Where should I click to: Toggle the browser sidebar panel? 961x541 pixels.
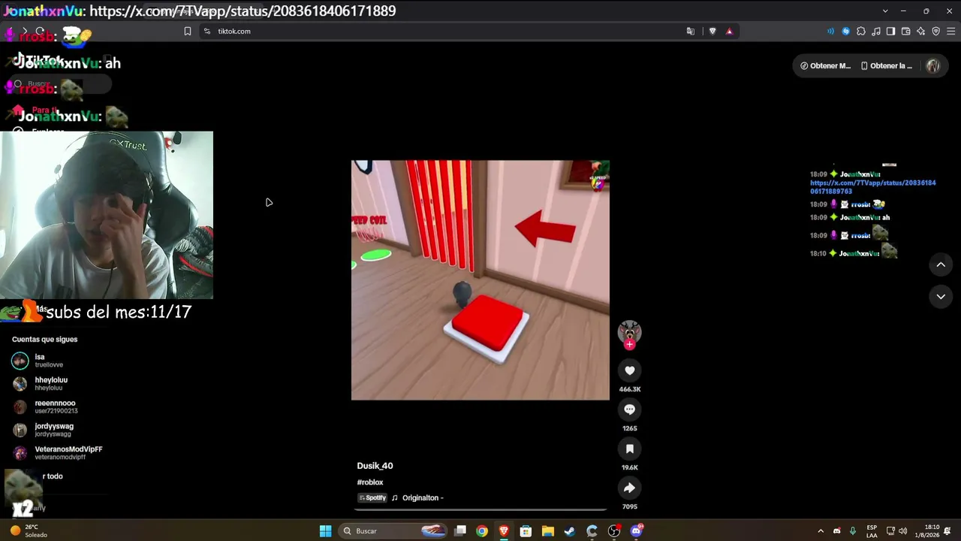tap(891, 31)
